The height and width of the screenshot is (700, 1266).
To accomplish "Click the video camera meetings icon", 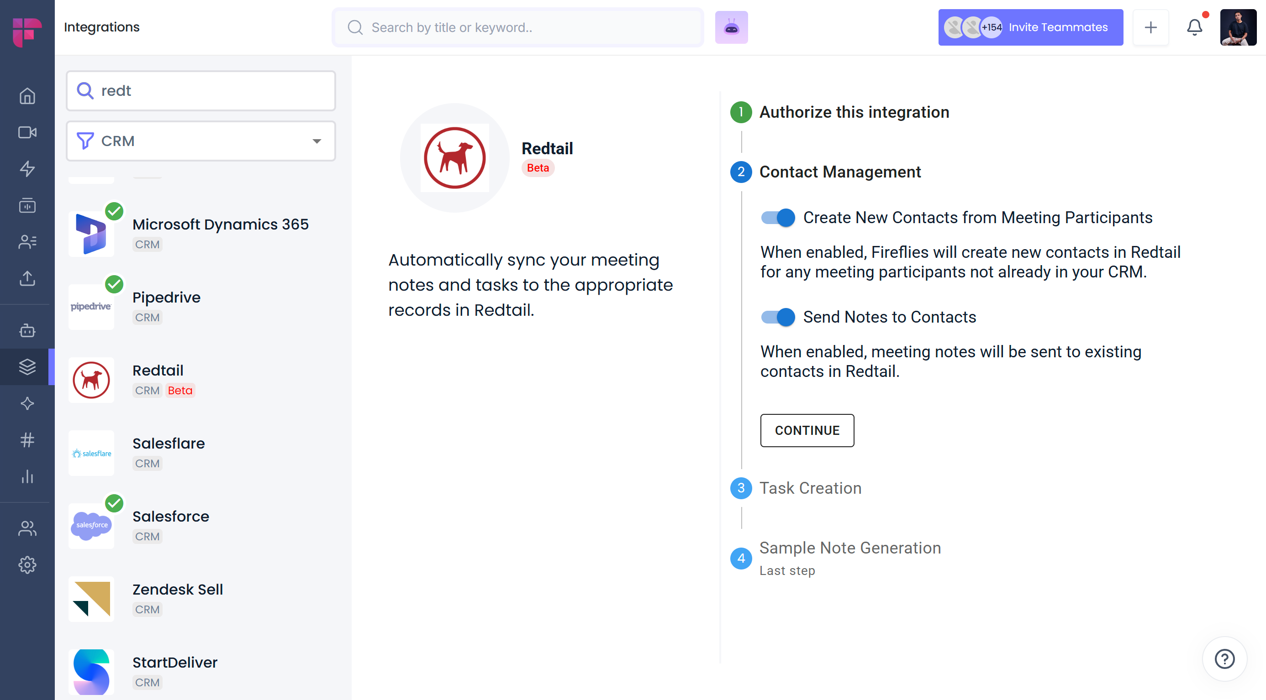I will click(27, 132).
